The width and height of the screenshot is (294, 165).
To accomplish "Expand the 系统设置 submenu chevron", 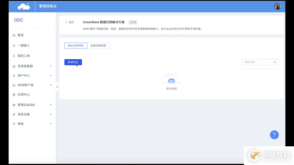I will [x=51, y=114].
